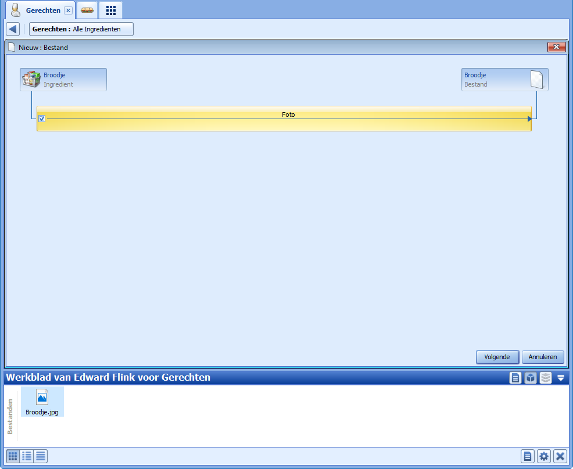This screenshot has height=469, width=573.
Task: Open the gear settings icon
Action: coord(544,456)
